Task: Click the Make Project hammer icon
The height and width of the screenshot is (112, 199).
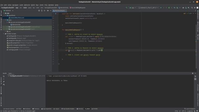Action: pos(127,8)
